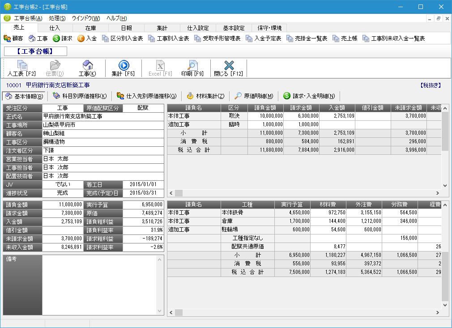Open the ウインドウ(W) menu
The height and width of the screenshot is (328, 452).
coord(86,18)
